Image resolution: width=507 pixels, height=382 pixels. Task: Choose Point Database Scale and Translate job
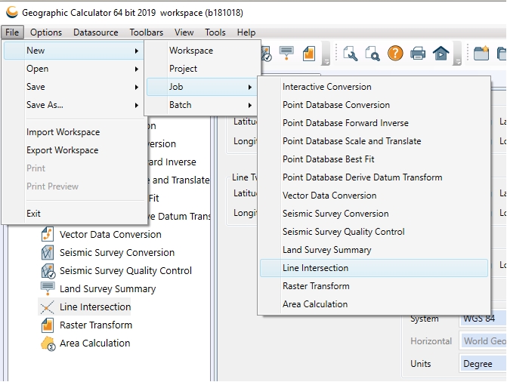coord(352,141)
